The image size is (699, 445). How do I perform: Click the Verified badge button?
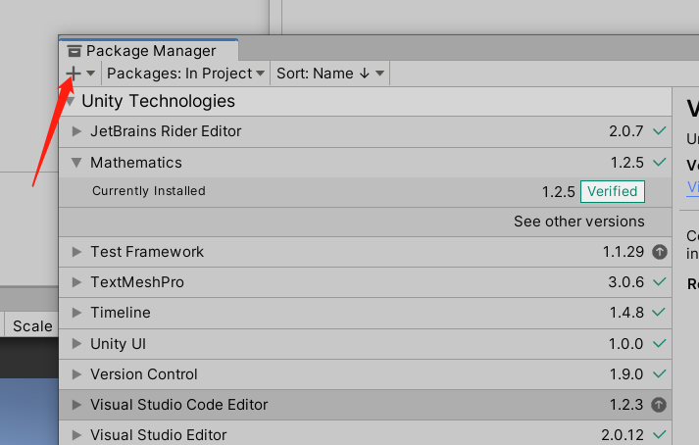[x=612, y=191]
